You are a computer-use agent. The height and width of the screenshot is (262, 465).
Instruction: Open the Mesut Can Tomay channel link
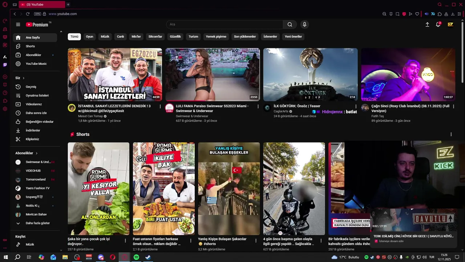(90, 116)
